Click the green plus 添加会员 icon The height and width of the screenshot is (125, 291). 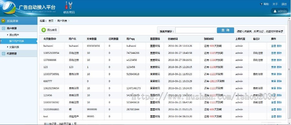44,30
